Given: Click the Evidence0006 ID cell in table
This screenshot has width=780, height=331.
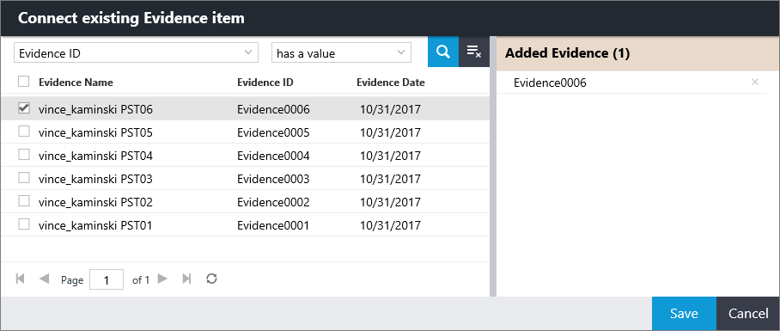Looking at the screenshot, I should (273, 109).
